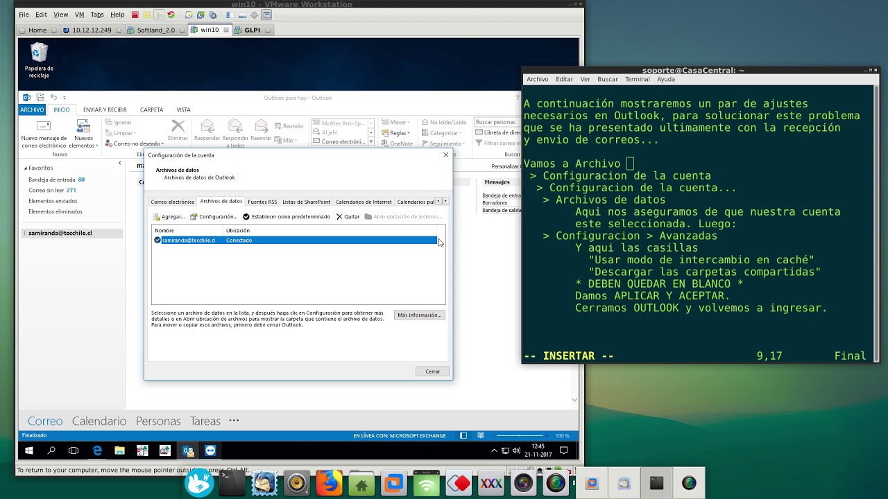Open the CARPETA ribbon tab
This screenshot has height=499, width=888.
(x=151, y=110)
